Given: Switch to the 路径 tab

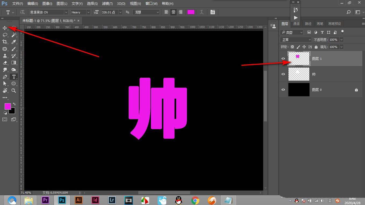Looking at the screenshot, I should [x=308, y=24].
